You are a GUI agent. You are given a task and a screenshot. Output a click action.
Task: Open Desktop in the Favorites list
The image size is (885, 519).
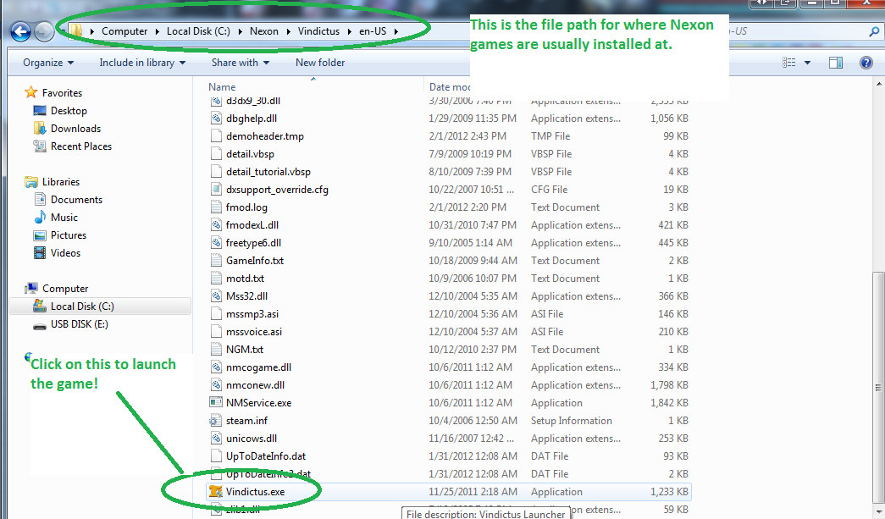pyautogui.click(x=69, y=111)
